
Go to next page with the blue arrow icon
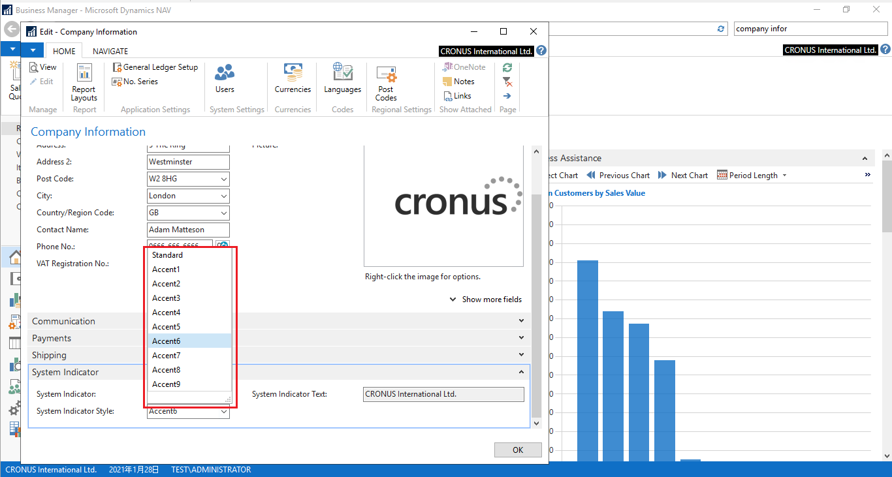click(x=507, y=95)
